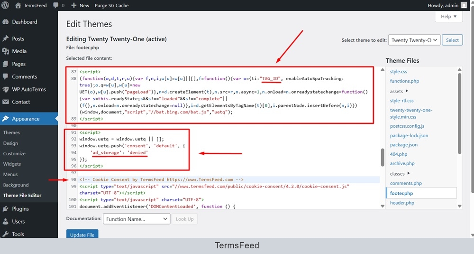Click the Plugins icon in sidebar
This screenshot has width=474, height=254.
pyautogui.click(x=5, y=208)
